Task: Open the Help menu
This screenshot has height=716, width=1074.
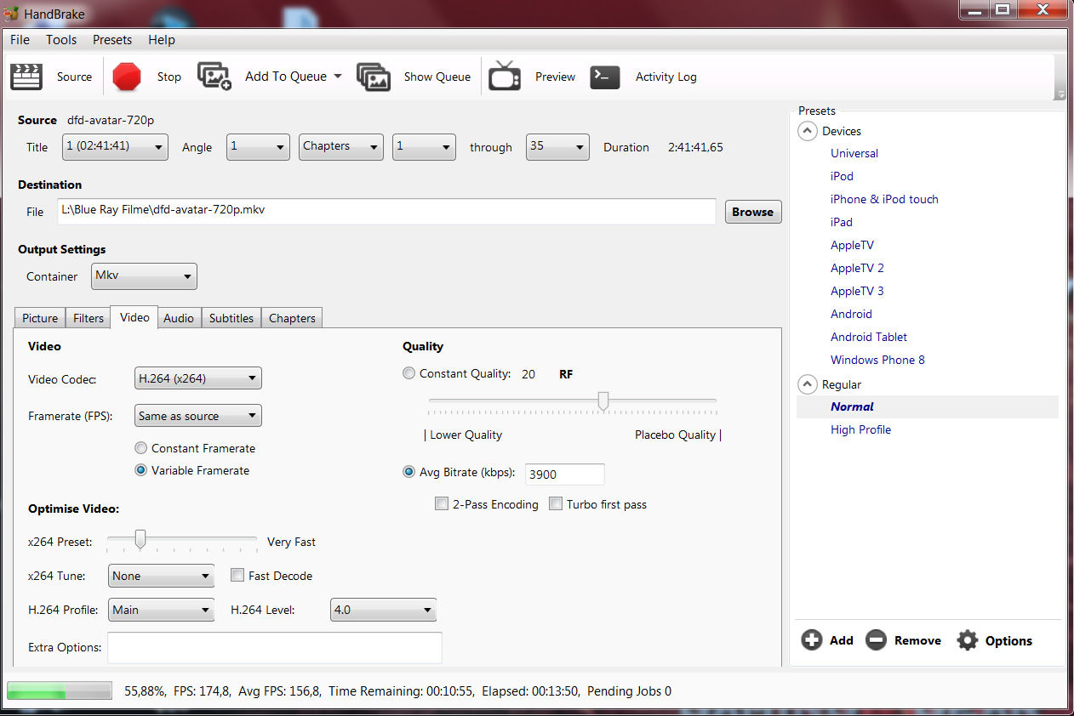Action: click(162, 40)
